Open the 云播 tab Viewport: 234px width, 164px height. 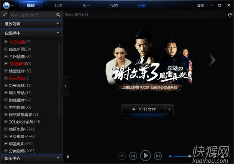(142, 6)
